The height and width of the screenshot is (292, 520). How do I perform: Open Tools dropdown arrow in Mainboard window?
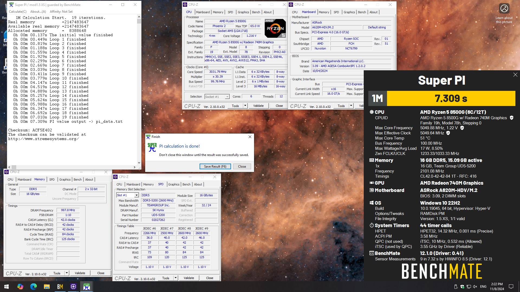pos(351,106)
